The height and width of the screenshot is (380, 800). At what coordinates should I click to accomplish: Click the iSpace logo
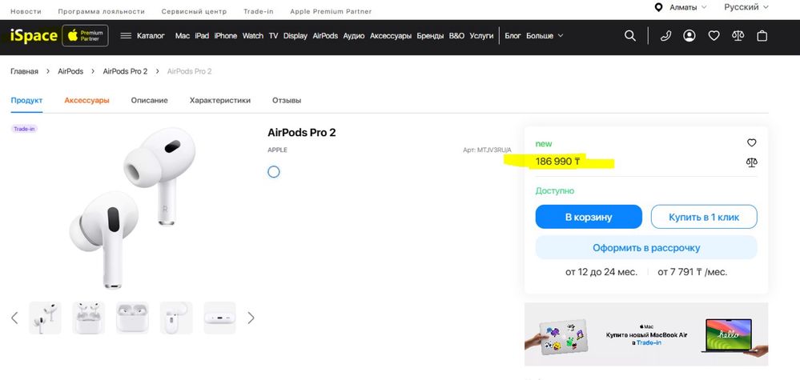(x=34, y=36)
